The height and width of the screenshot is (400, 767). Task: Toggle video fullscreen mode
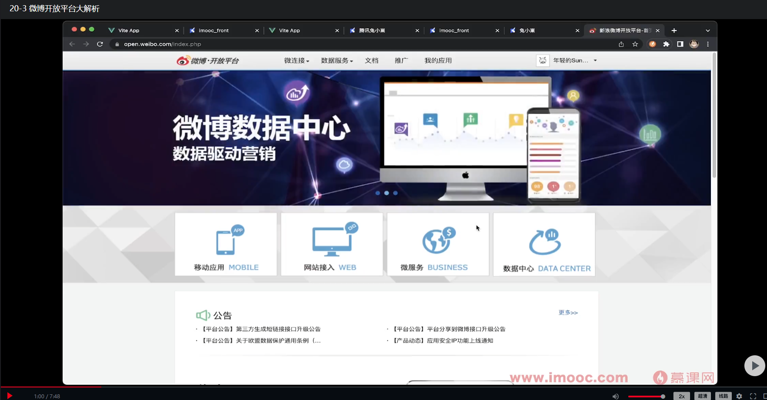coord(754,396)
